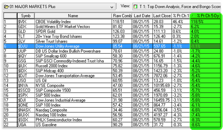The image size is (223, 130).
Task: Select Dow Jones Transportation Average name
Action: pos(73,75)
